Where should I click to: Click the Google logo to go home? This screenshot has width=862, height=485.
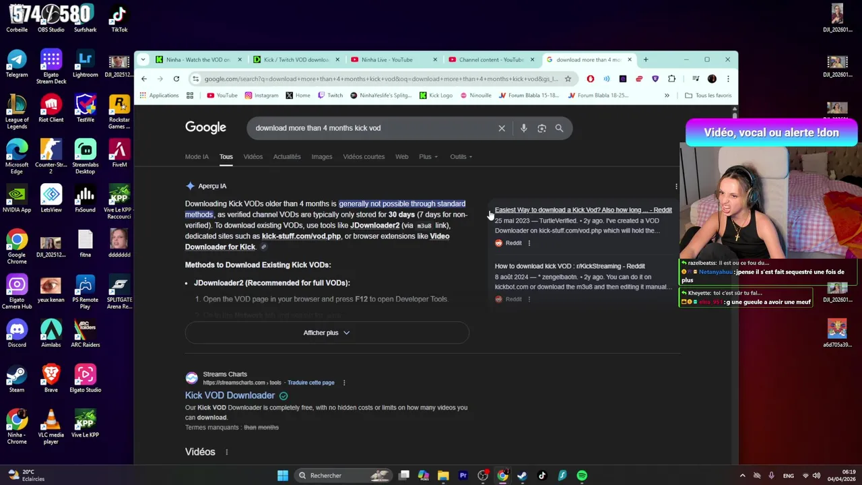point(205,128)
